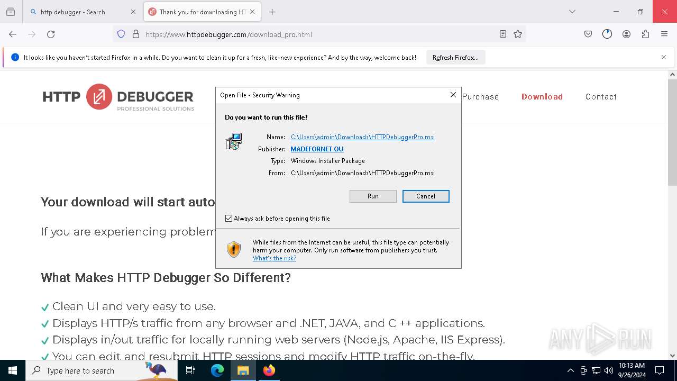
Task: Open Windows Start menu
Action: pos(13,370)
